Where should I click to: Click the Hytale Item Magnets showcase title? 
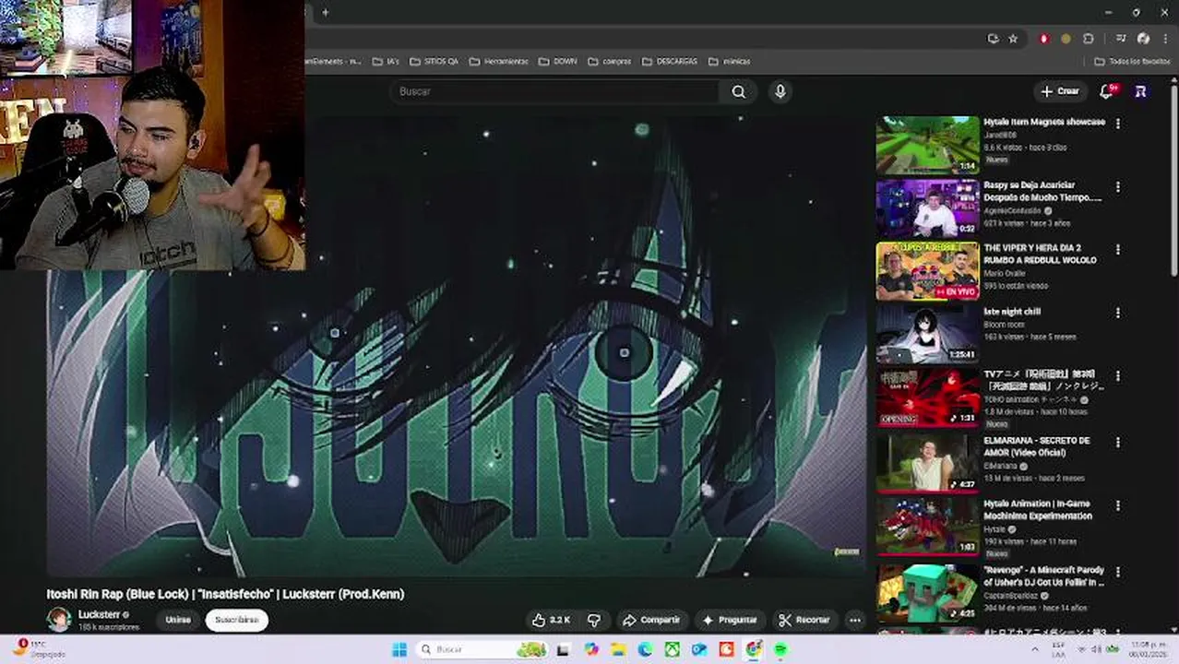[x=1043, y=122]
